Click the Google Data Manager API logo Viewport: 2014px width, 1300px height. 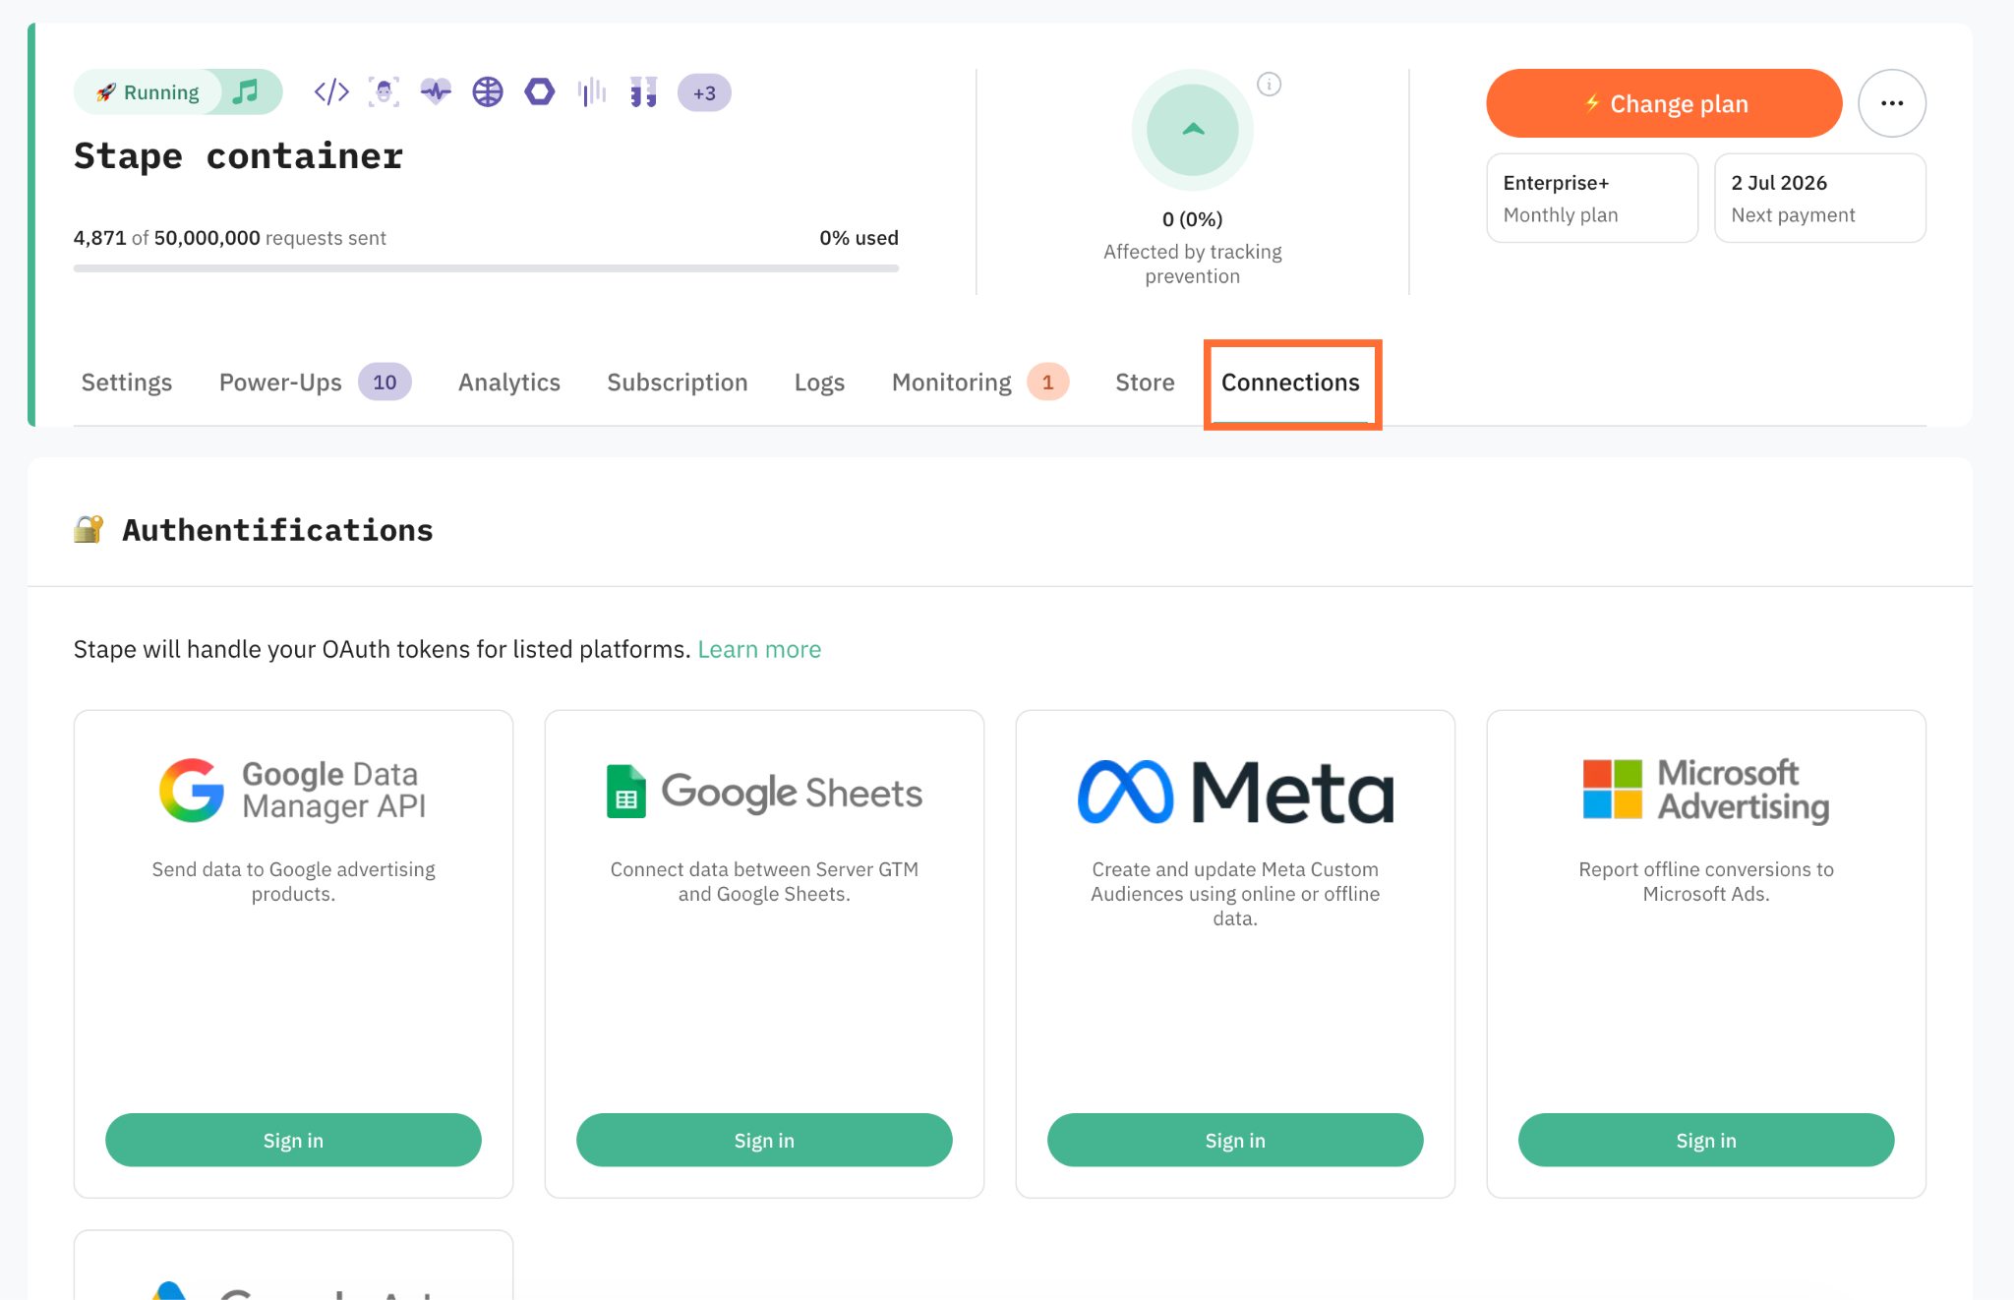click(x=293, y=791)
